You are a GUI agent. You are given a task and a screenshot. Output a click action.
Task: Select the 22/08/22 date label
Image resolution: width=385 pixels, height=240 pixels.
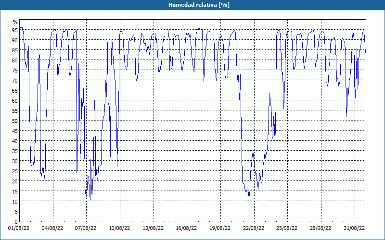[254, 228]
